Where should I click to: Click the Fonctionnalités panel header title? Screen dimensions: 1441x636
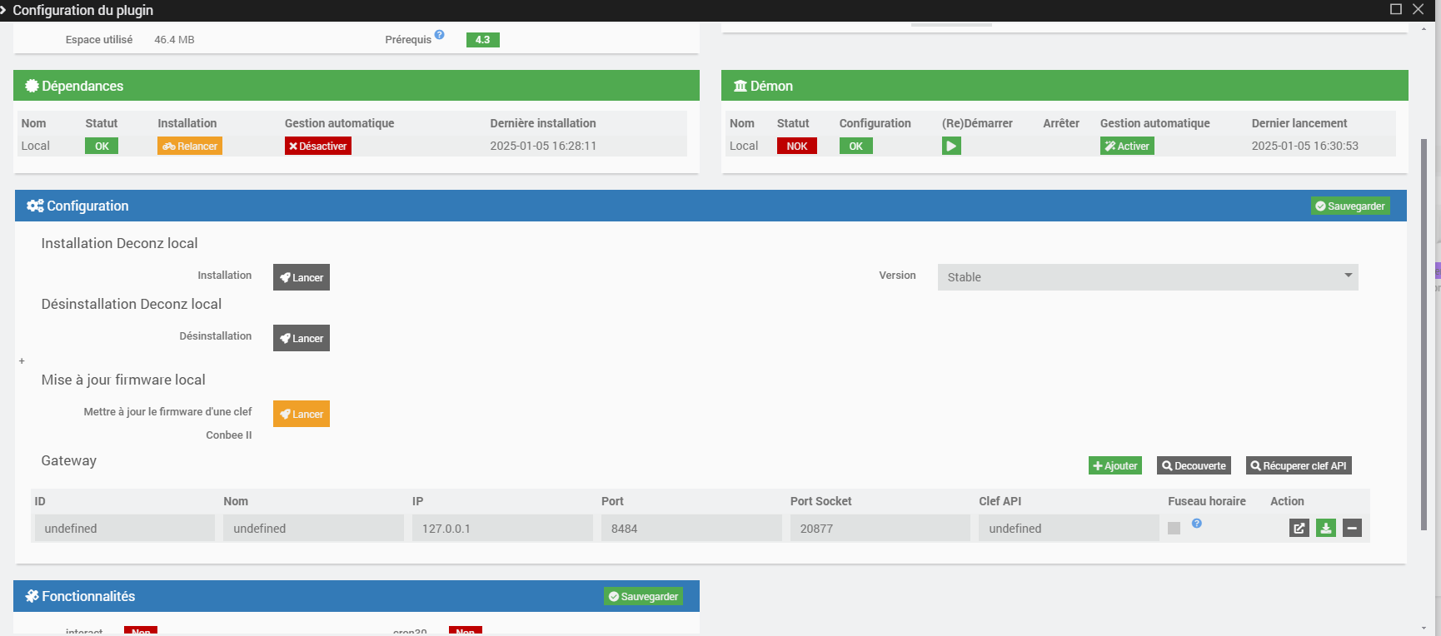[x=88, y=596]
